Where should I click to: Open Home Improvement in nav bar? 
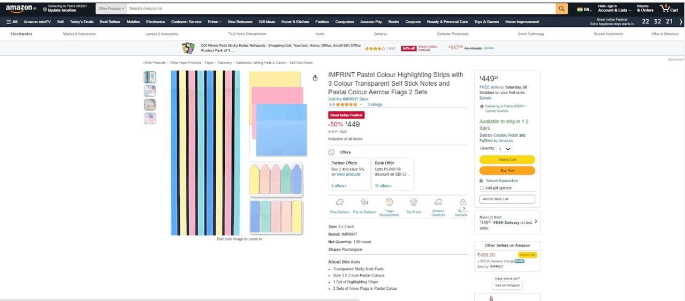pyautogui.click(x=522, y=22)
